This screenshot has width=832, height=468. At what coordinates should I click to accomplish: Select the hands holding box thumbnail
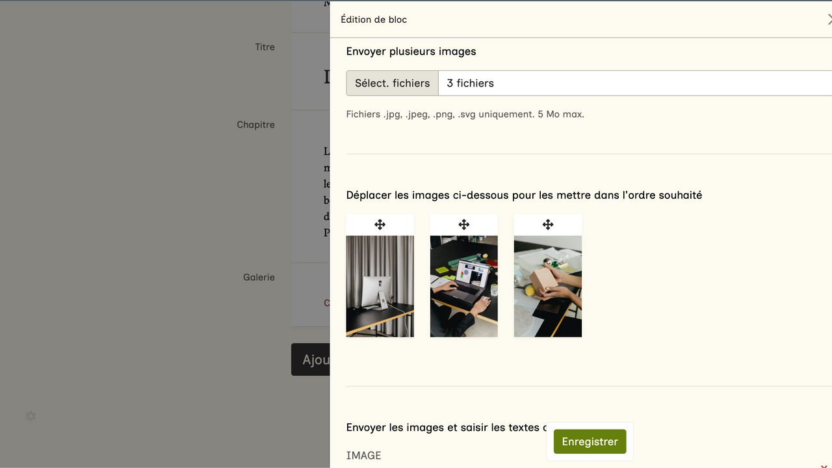pyautogui.click(x=547, y=286)
